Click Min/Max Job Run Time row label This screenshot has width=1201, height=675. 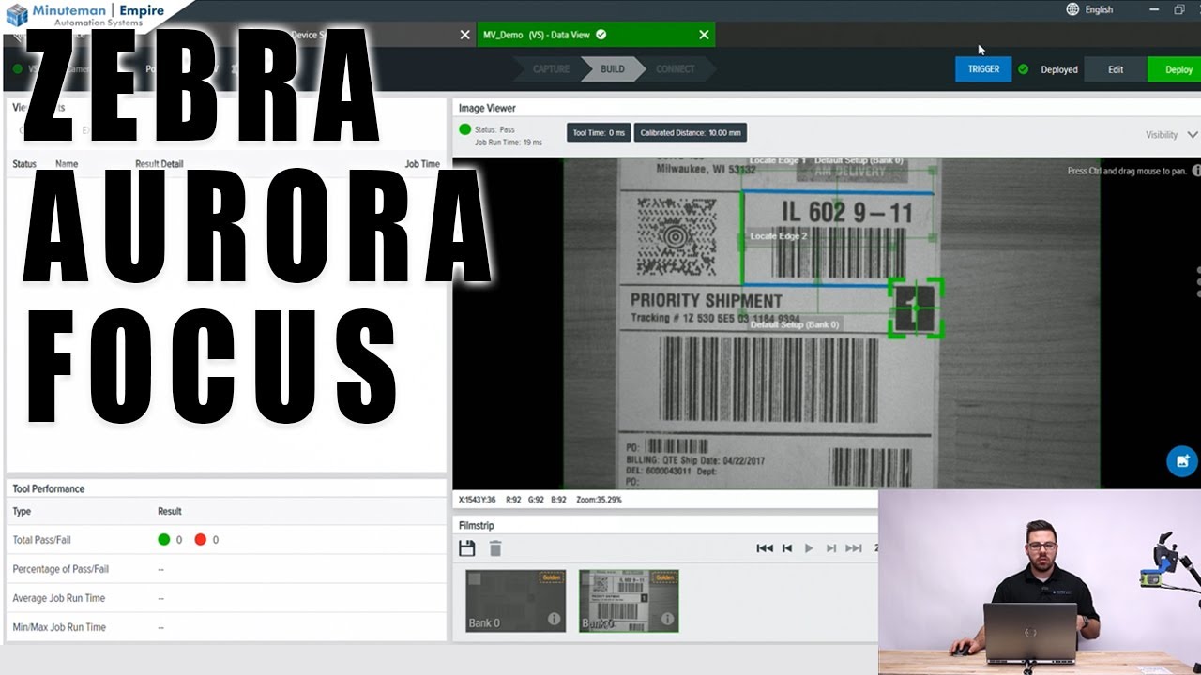point(59,627)
